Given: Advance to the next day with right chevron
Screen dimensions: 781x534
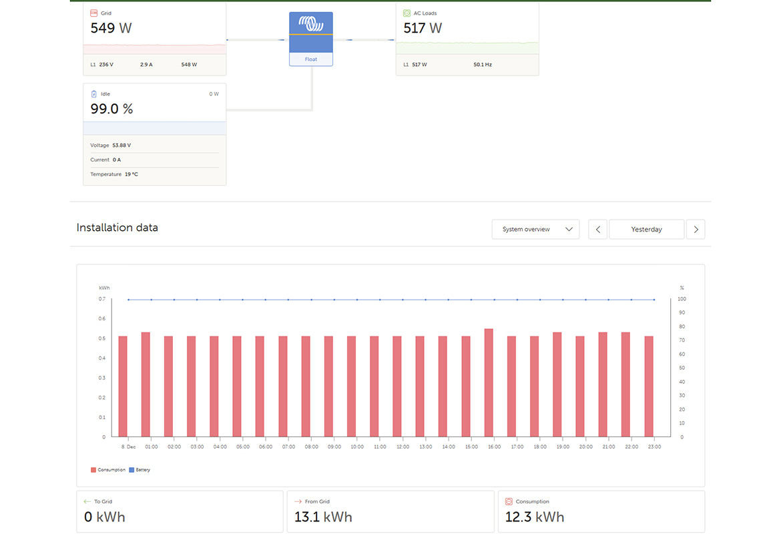Looking at the screenshot, I should (x=696, y=229).
